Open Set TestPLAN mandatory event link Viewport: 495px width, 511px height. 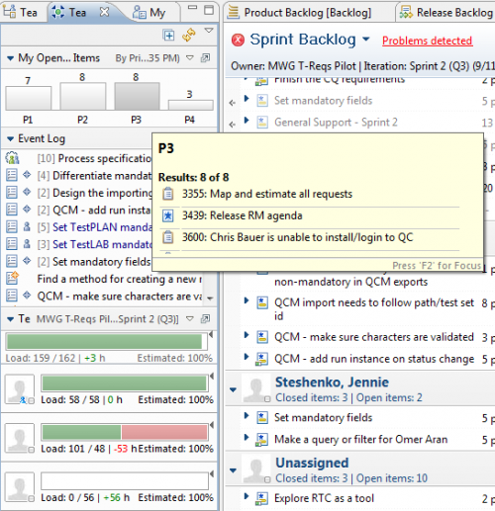[102, 227]
